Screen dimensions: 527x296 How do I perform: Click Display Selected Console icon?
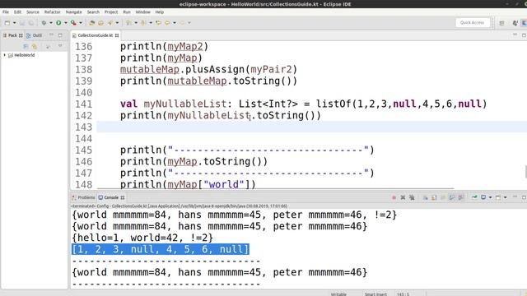(x=483, y=197)
